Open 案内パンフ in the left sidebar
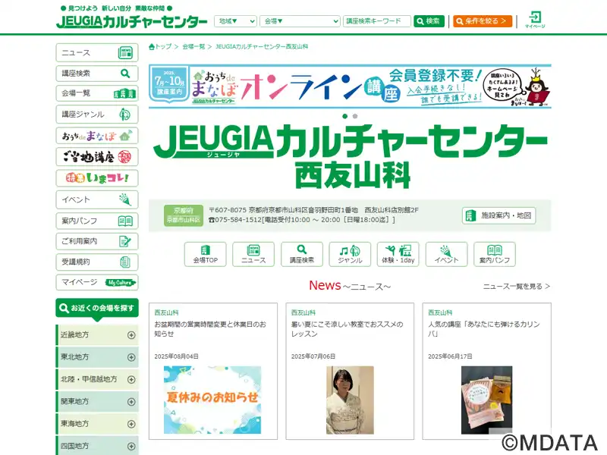This screenshot has height=455, width=607. click(97, 221)
